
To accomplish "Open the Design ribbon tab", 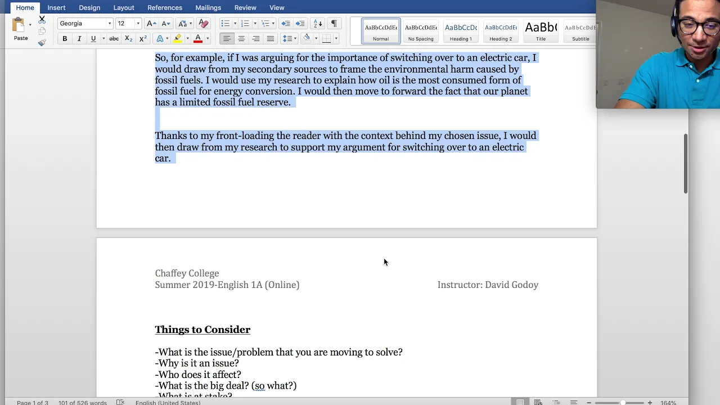I will tap(89, 8).
